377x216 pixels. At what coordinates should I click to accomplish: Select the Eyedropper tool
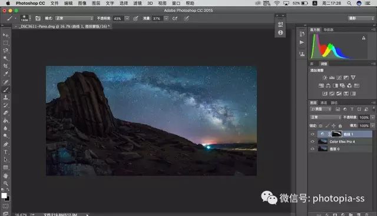click(x=5, y=74)
